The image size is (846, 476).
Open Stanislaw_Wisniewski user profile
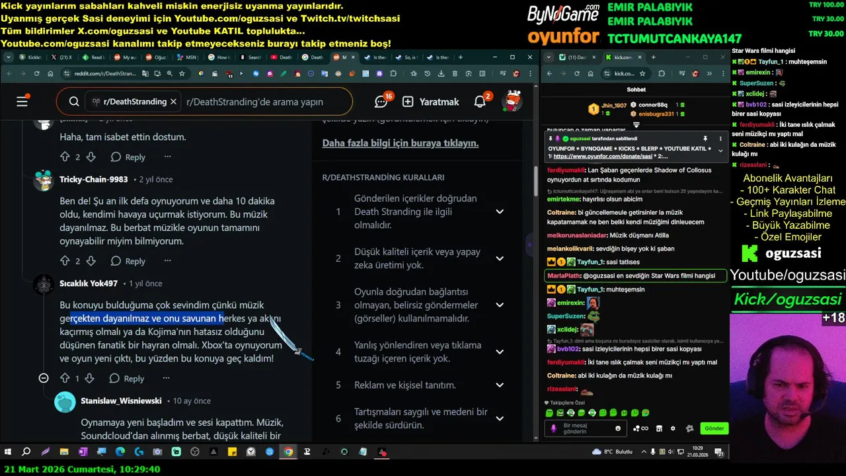121,401
